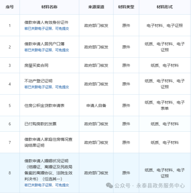Select 住房公积金贷款申请表 material name
The width and height of the screenshot is (191, 193).
tap(44, 105)
